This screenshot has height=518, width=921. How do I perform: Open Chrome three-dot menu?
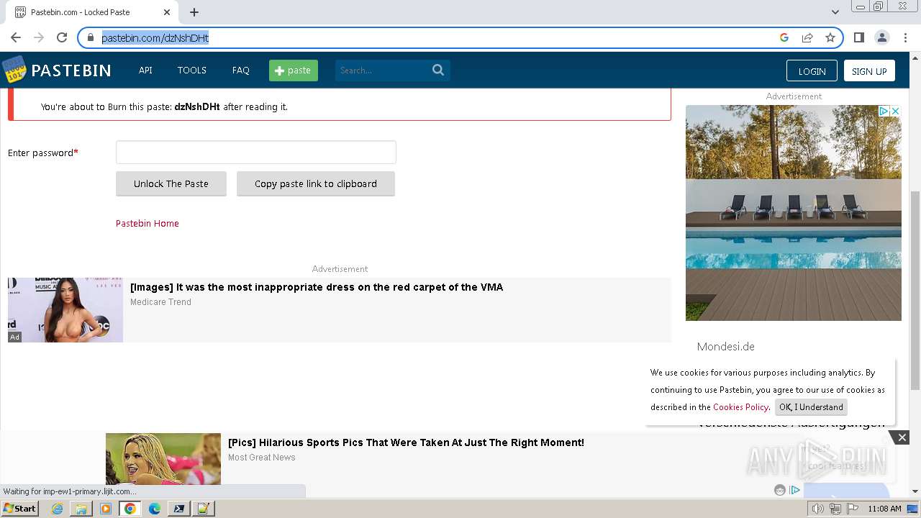(x=904, y=37)
